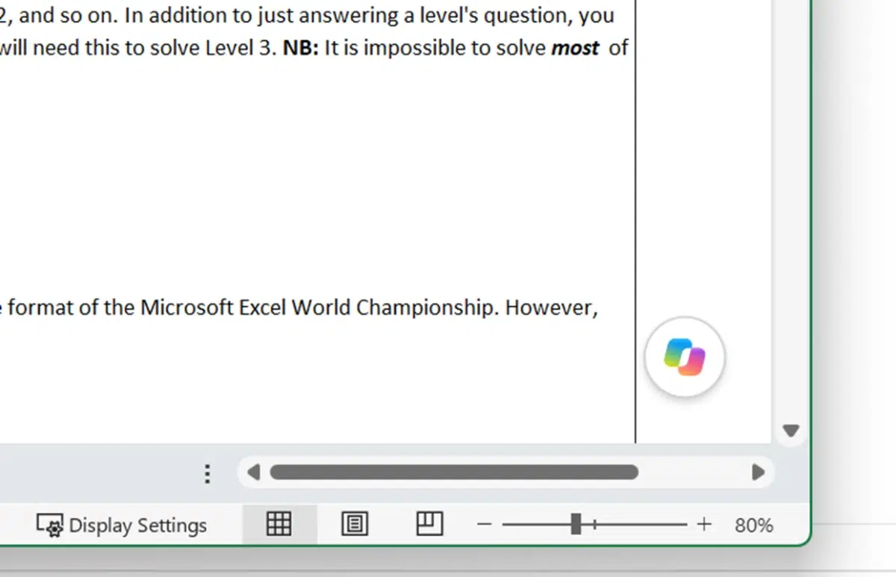This screenshot has width=896, height=577.
Task: Click the bold text "NB:"
Action: coord(301,49)
